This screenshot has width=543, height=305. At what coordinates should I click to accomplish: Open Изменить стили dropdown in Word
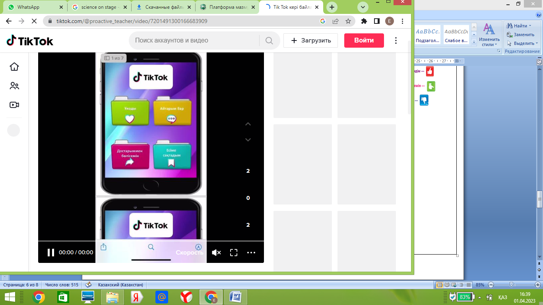489,35
